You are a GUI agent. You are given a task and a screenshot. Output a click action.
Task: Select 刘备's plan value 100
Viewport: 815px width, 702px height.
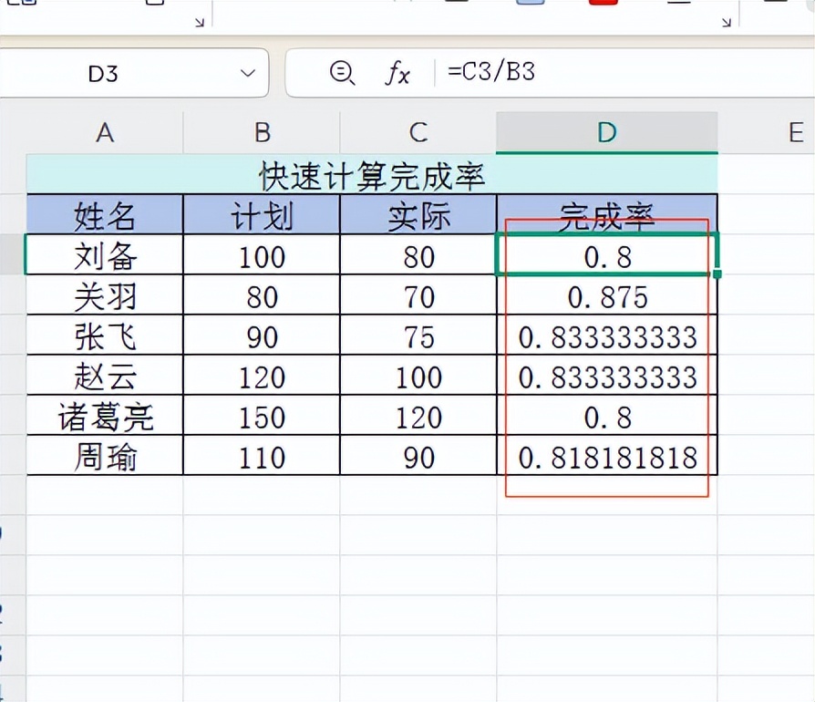click(262, 254)
